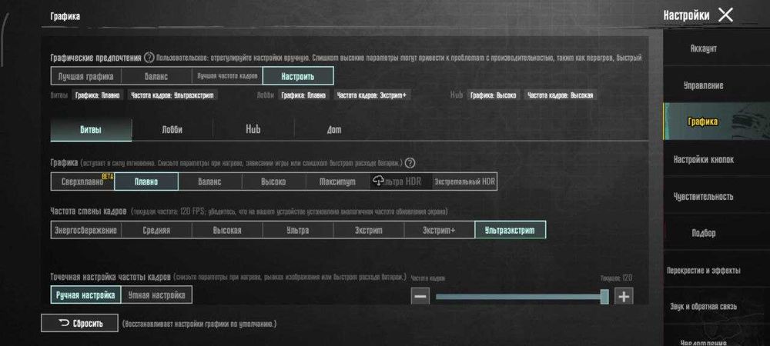This screenshot has height=346, width=770.
Task: Click Битвы summary Графика: Плавно tag
Action: [97, 95]
